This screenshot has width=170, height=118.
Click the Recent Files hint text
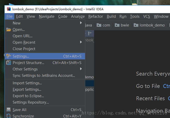[x=151, y=98]
